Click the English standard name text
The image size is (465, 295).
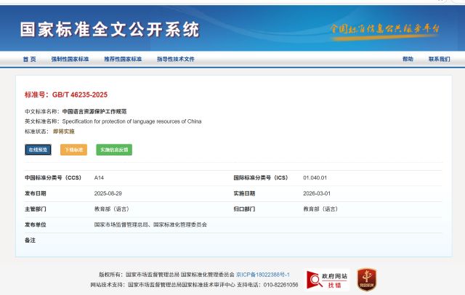pyautogui.click(x=132, y=121)
